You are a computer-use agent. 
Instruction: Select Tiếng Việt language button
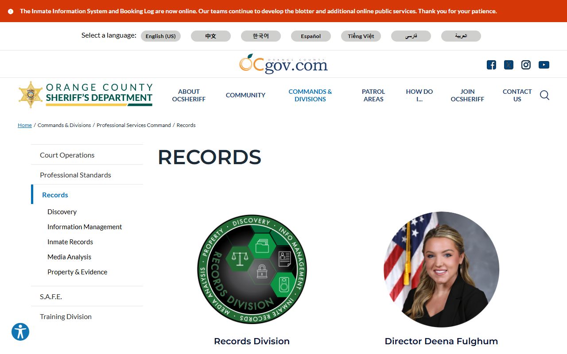[361, 36]
